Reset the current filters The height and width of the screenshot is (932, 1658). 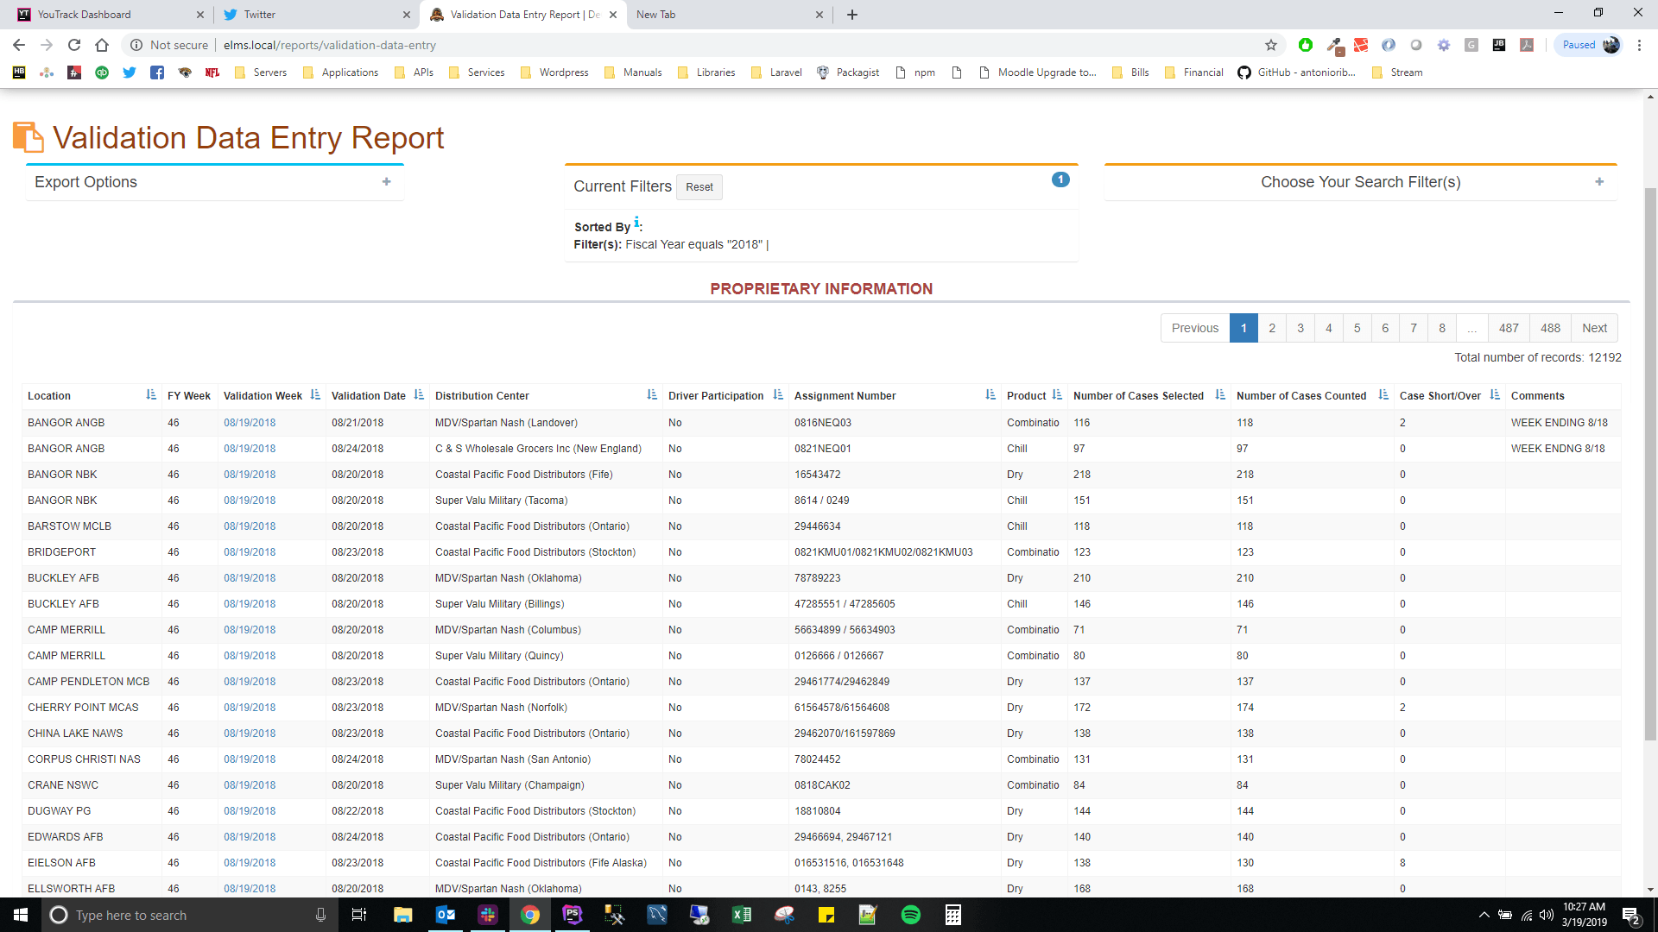pos(699,187)
